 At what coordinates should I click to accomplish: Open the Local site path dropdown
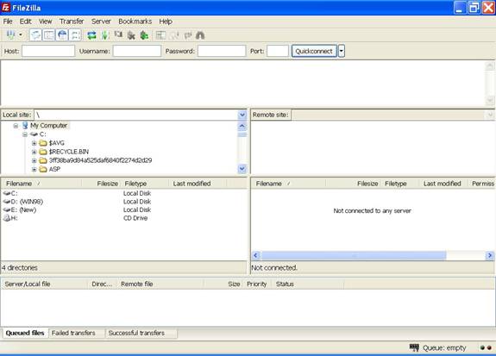(242, 115)
